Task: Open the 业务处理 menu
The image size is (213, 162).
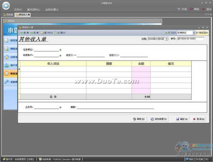Action: pos(52,10)
